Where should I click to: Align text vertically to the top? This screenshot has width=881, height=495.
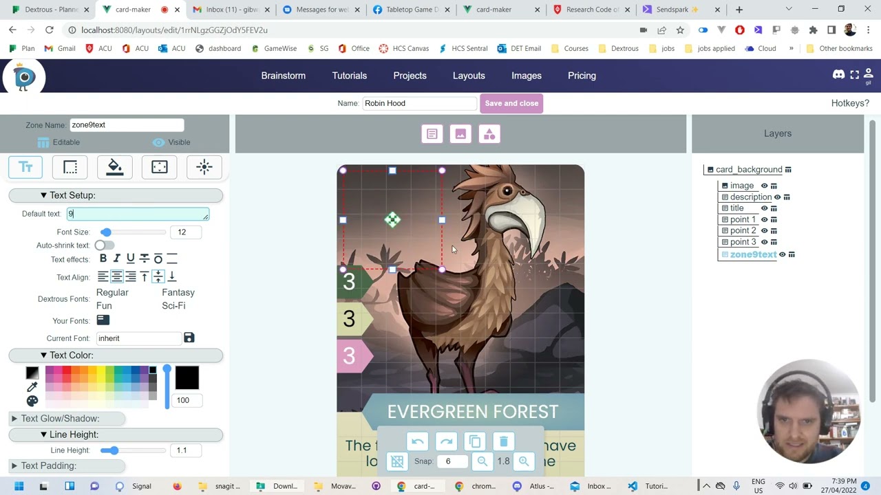pos(145,276)
